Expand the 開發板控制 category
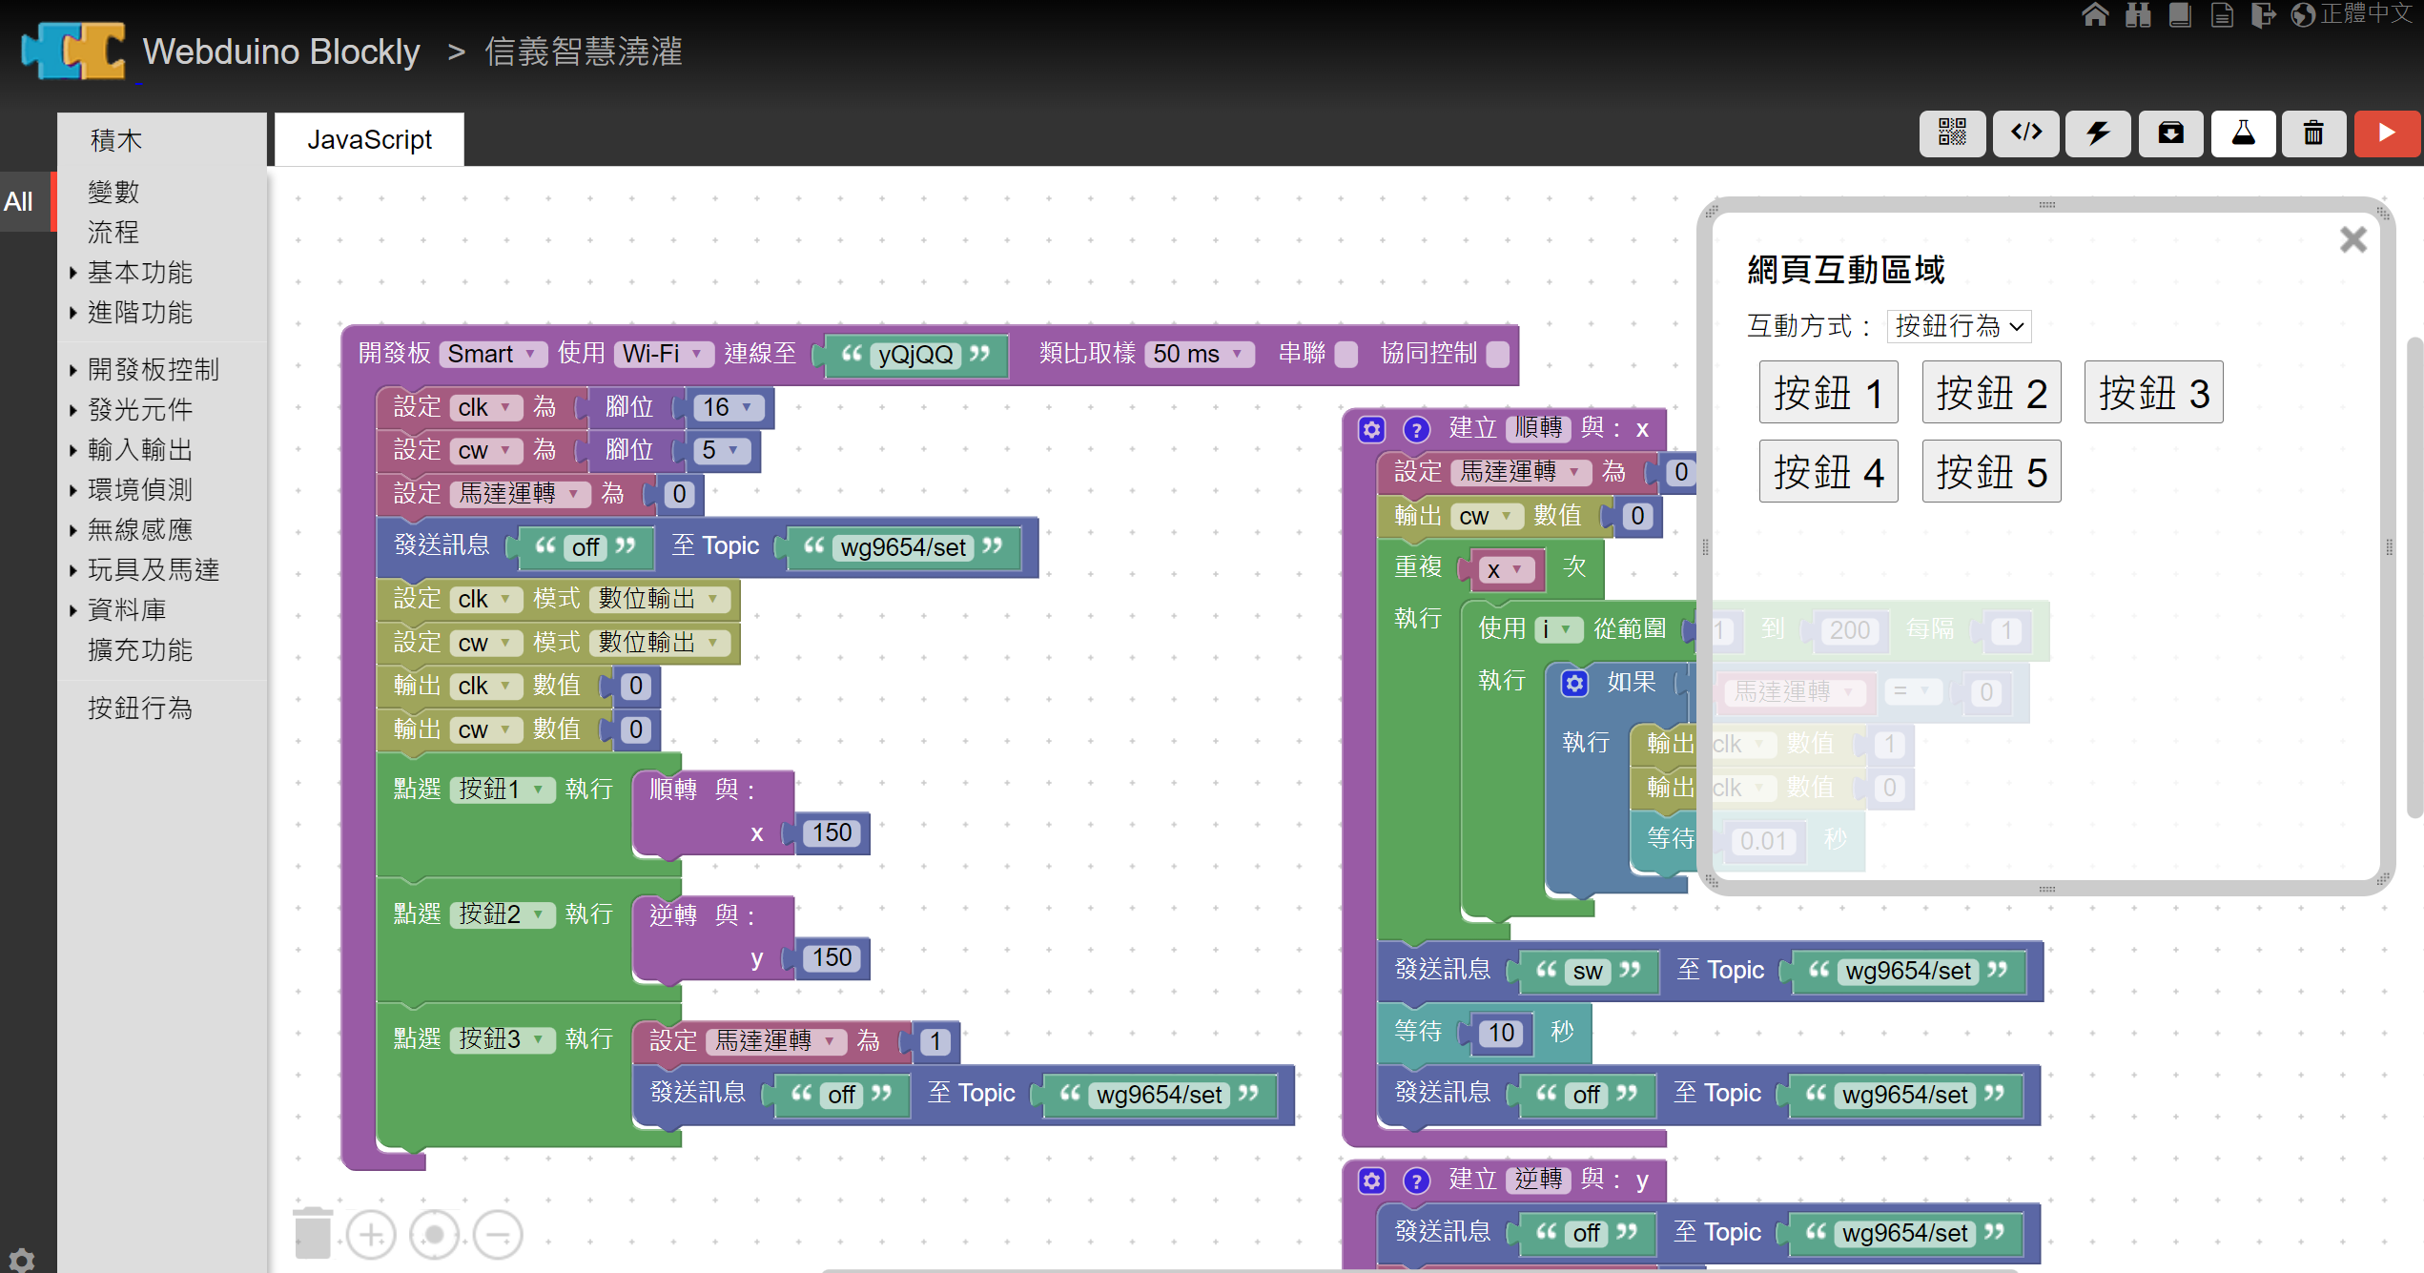Screen dimensions: 2424x1273 point(153,370)
